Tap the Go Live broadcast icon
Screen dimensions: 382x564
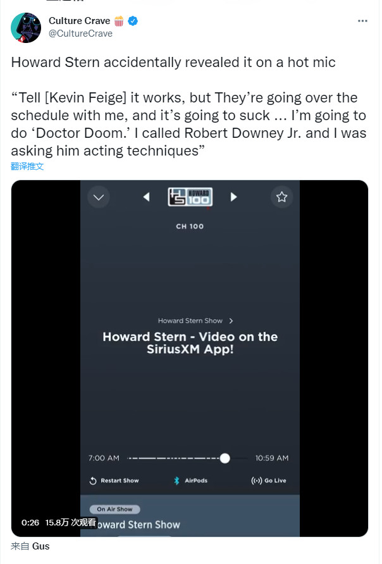click(256, 481)
